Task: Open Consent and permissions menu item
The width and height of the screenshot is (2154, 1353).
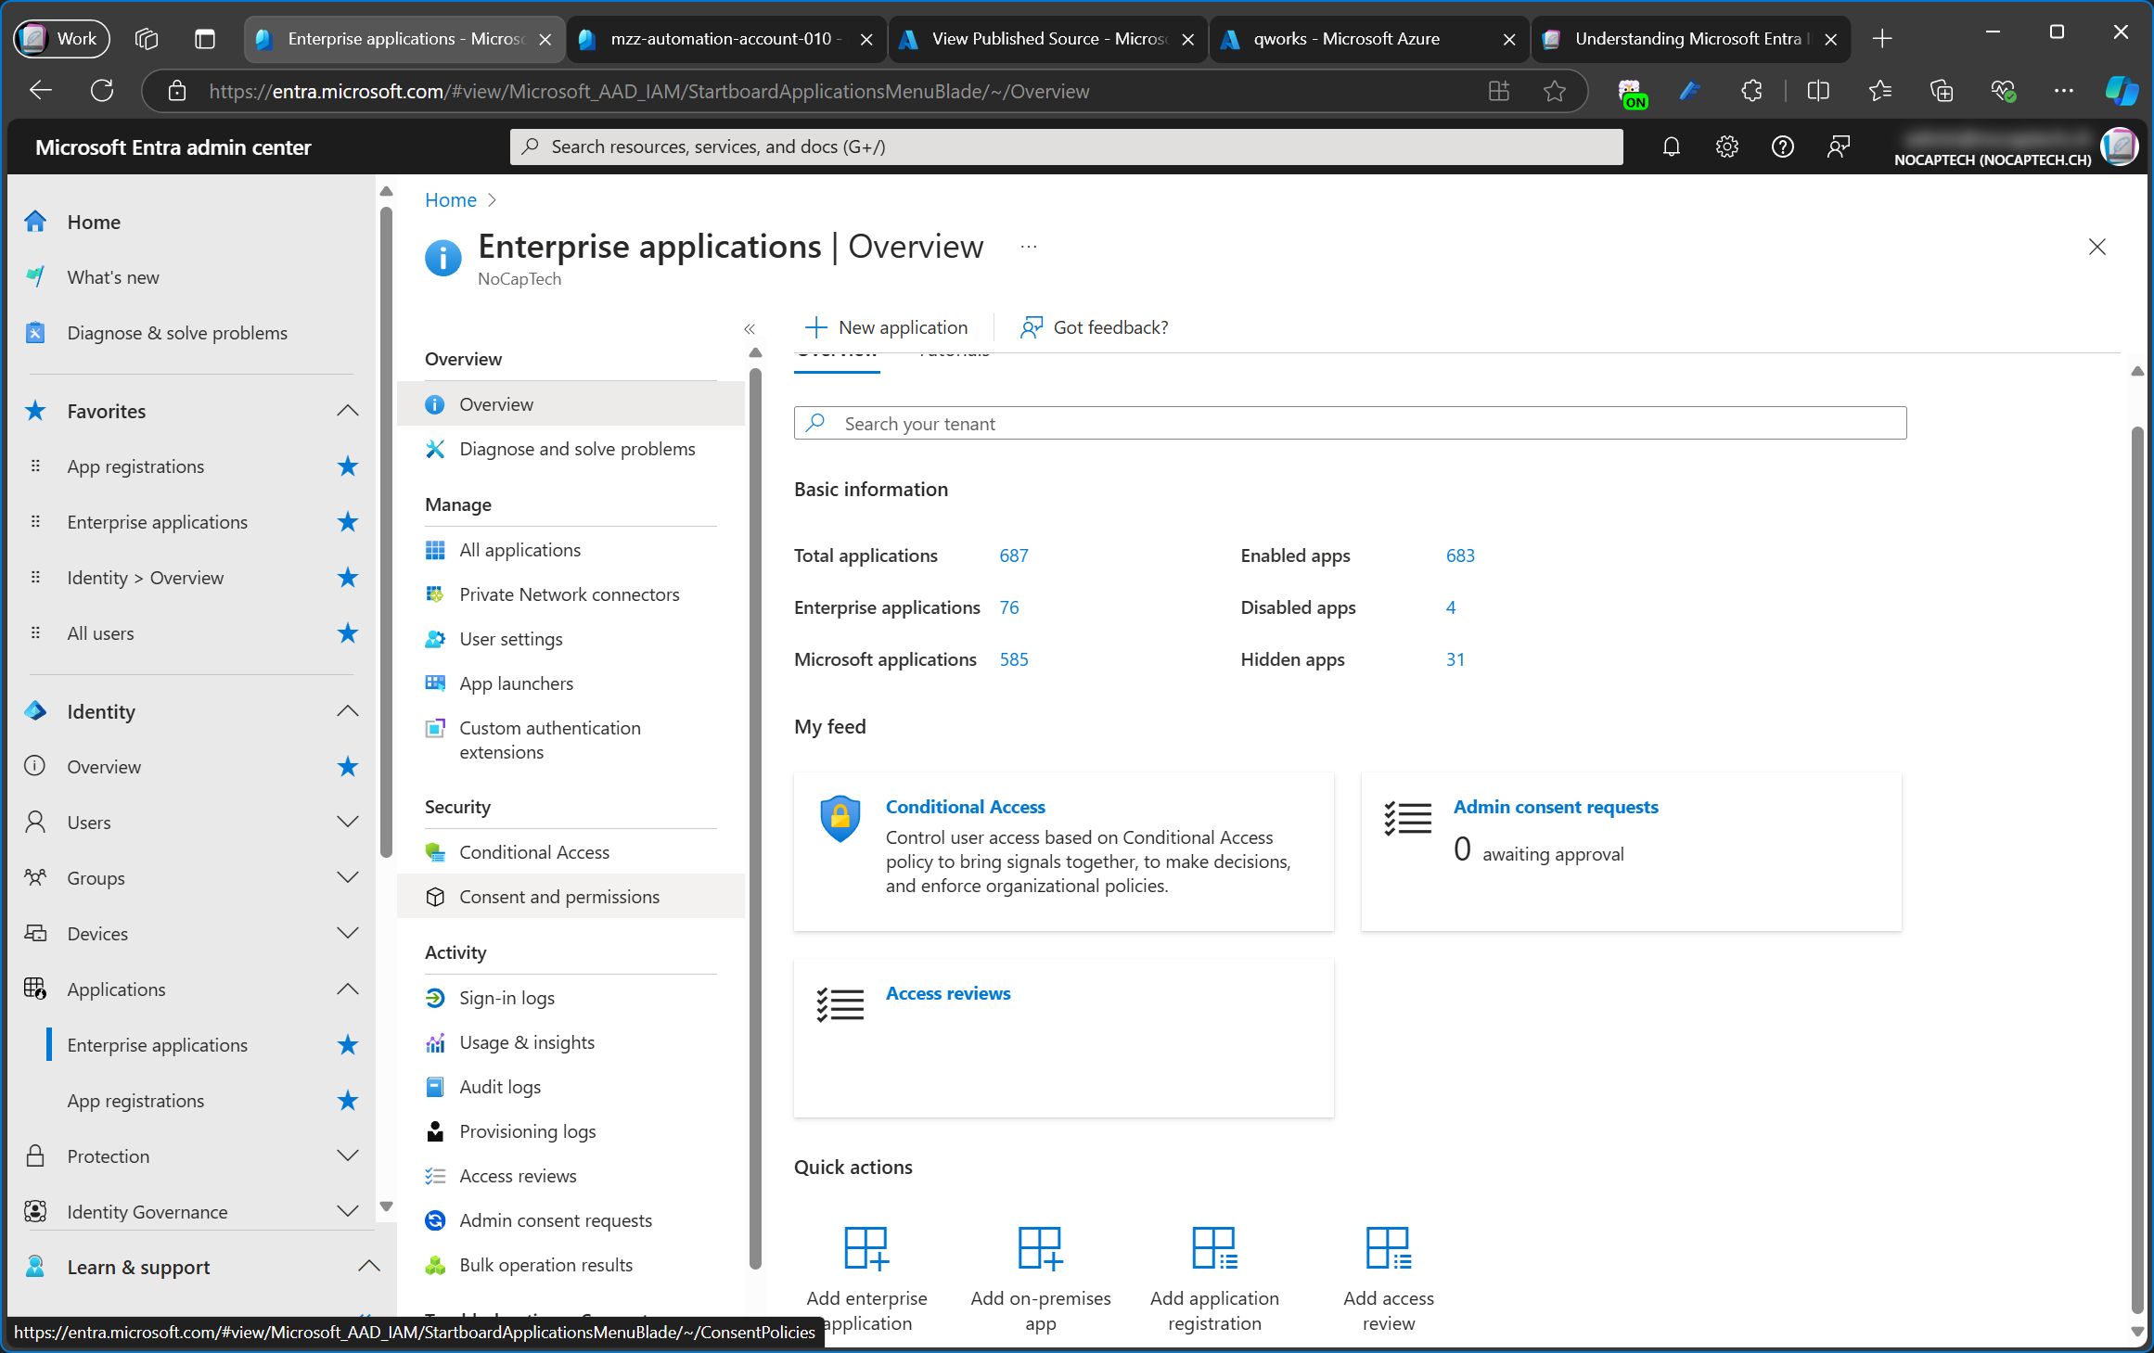Action: 571,897
